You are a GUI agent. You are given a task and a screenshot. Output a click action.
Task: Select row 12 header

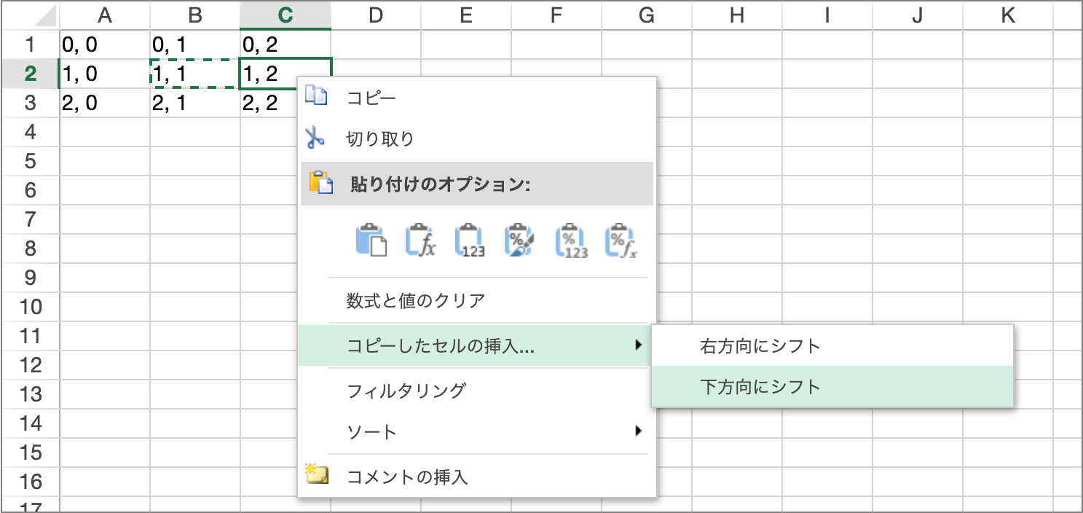[31, 365]
